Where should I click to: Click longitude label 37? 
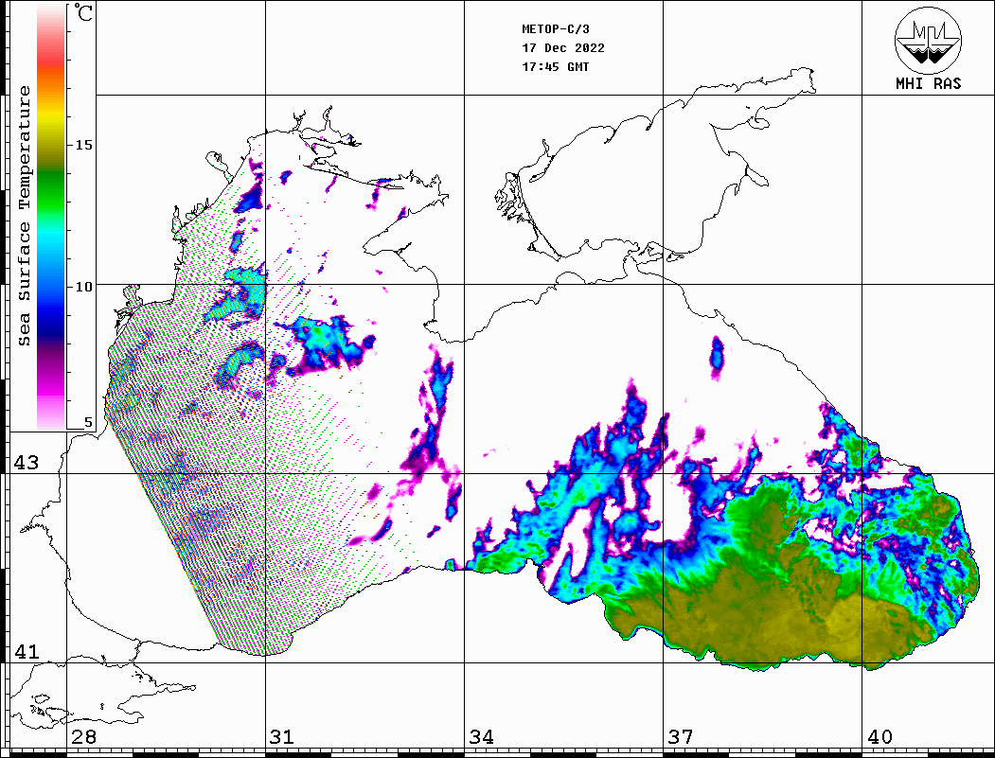(x=681, y=737)
